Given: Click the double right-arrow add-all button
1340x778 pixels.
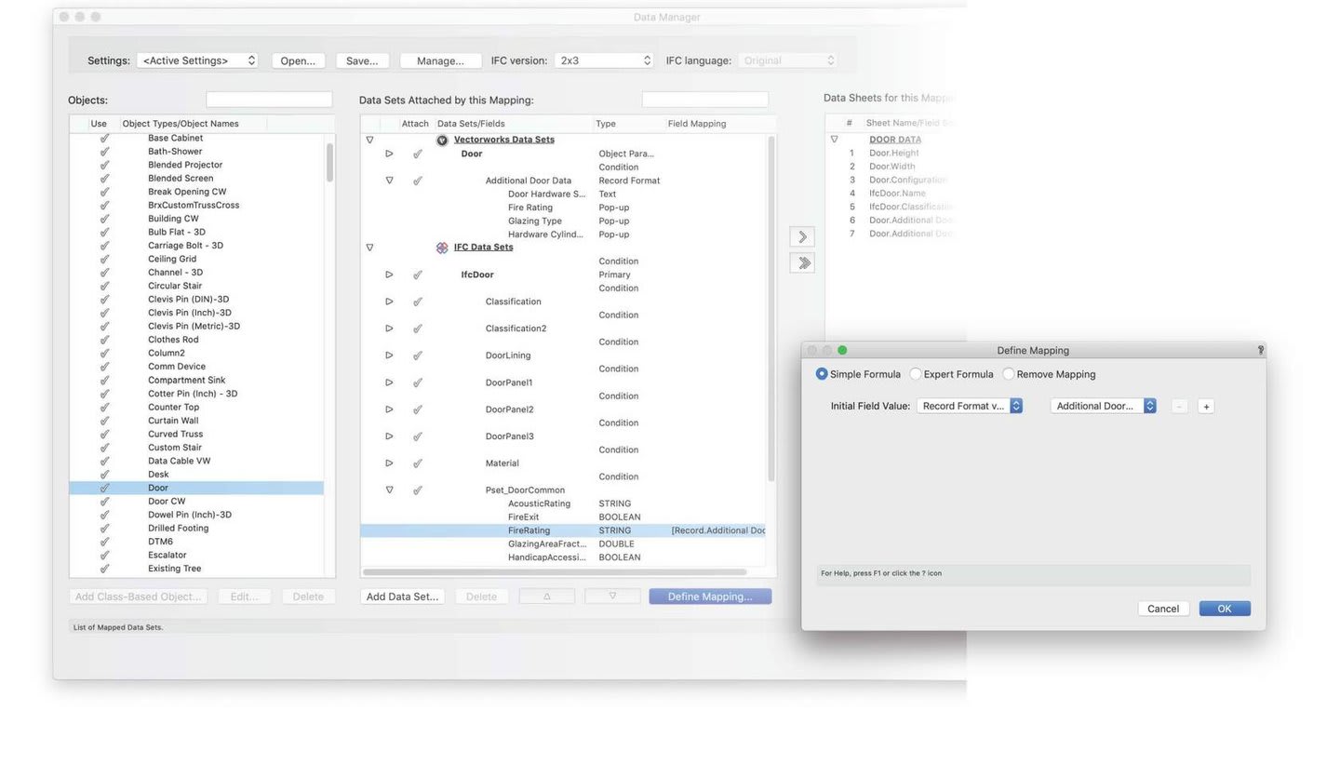Looking at the screenshot, I should tap(801, 263).
